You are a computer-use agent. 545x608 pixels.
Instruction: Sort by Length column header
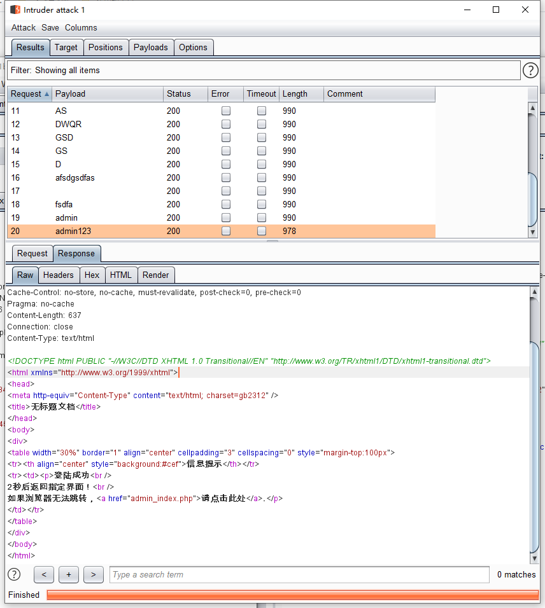point(301,94)
